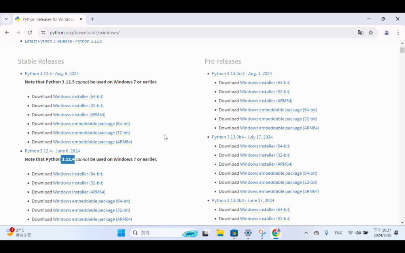Download 3.12.4 Windows installer (32-bit)

tap(78, 183)
